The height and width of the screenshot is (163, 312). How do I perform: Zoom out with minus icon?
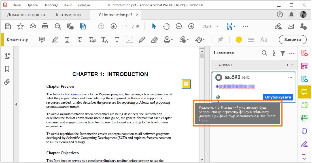179,26
